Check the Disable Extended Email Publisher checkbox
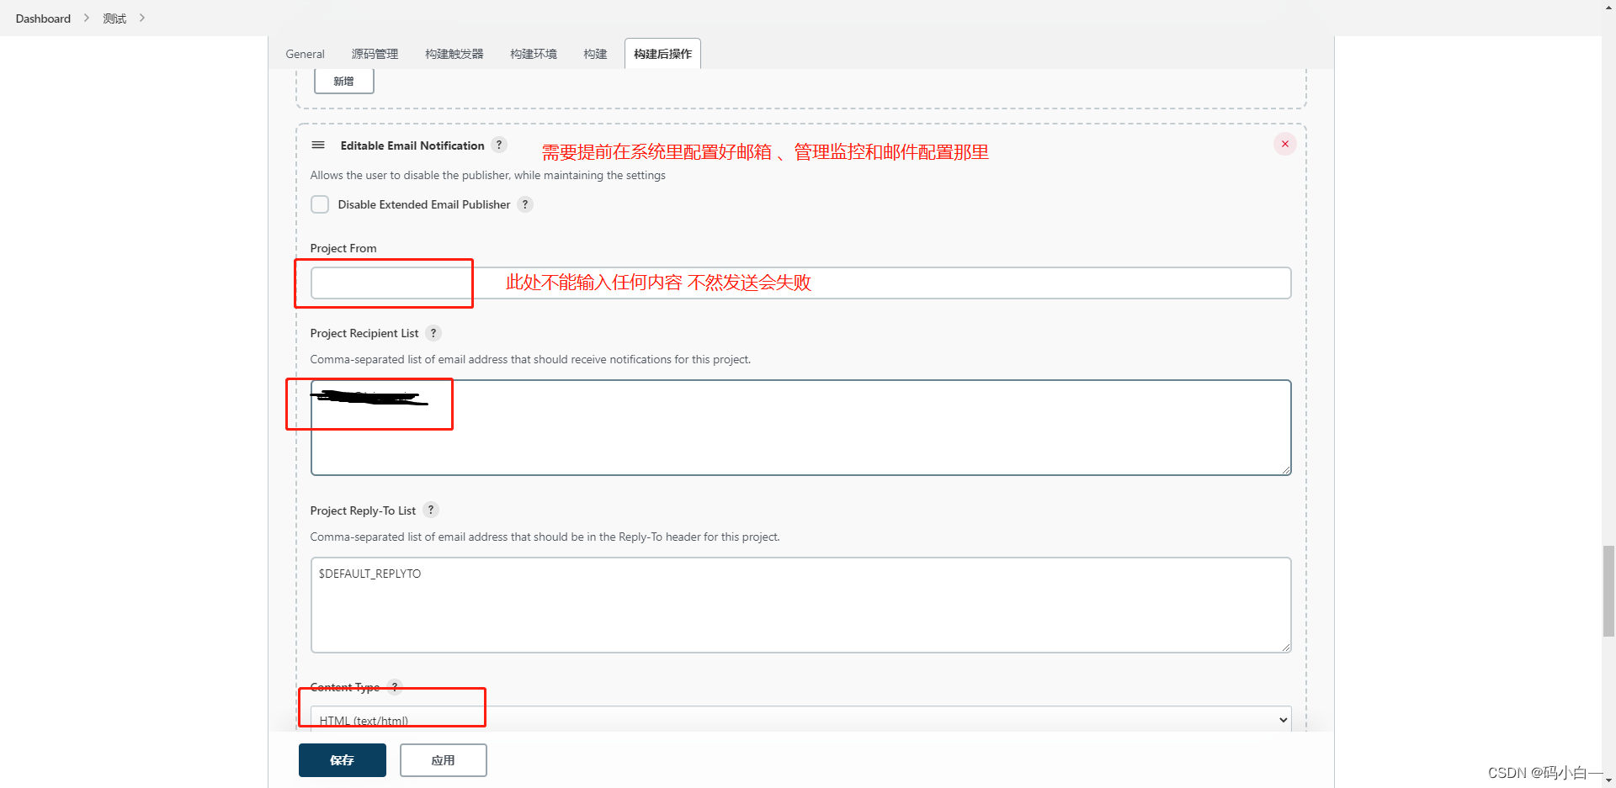This screenshot has width=1616, height=788. (x=320, y=204)
